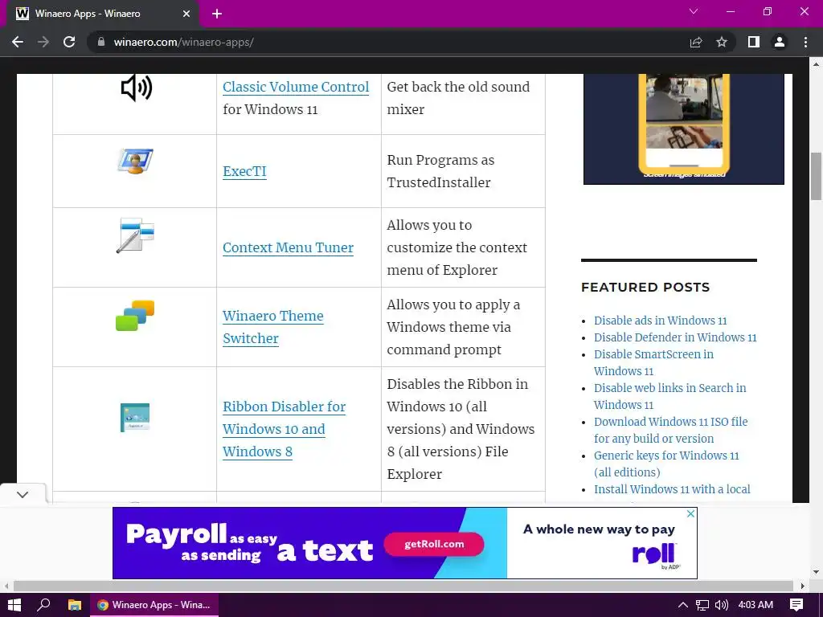Image resolution: width=823 pixels, height=617 pixels.
Task: Open the taskbar clock showing 4:03 AM
Action: (755, 605)
